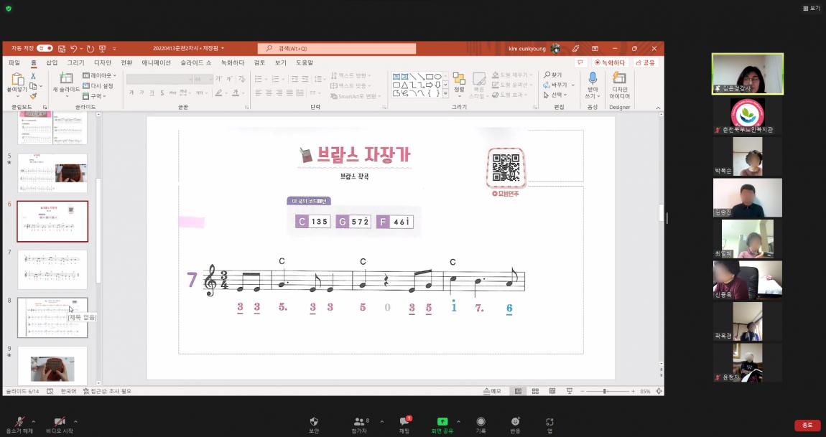Open the 레이아웃 (Layout) dropdown
Viewport: 826px width, 437px height.
pos(100,76)
